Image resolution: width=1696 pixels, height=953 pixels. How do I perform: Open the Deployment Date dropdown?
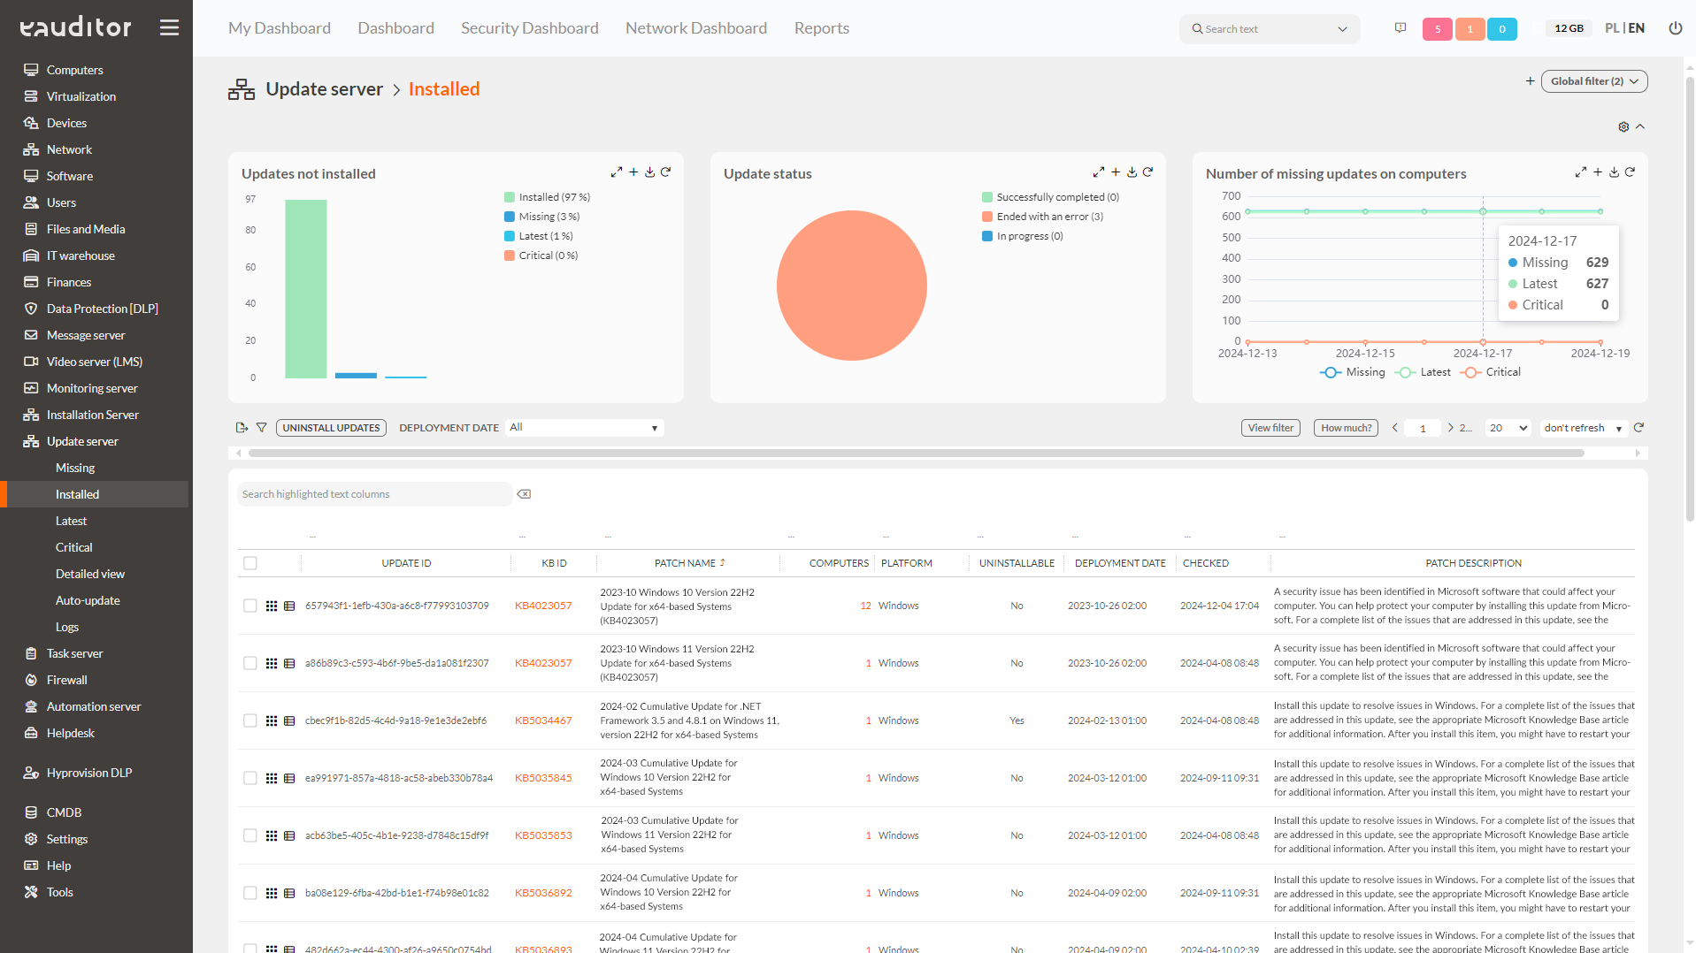pyautogui.click(x=584, y=428)
